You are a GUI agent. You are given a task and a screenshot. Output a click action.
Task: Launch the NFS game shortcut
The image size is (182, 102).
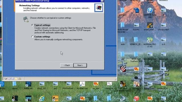pyautogui.click(x=28, y=99)
